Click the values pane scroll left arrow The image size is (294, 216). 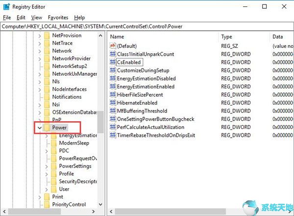111,212
